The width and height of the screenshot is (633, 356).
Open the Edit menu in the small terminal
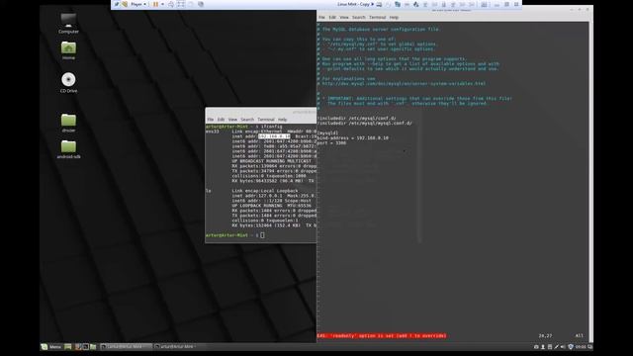point(221,120)
